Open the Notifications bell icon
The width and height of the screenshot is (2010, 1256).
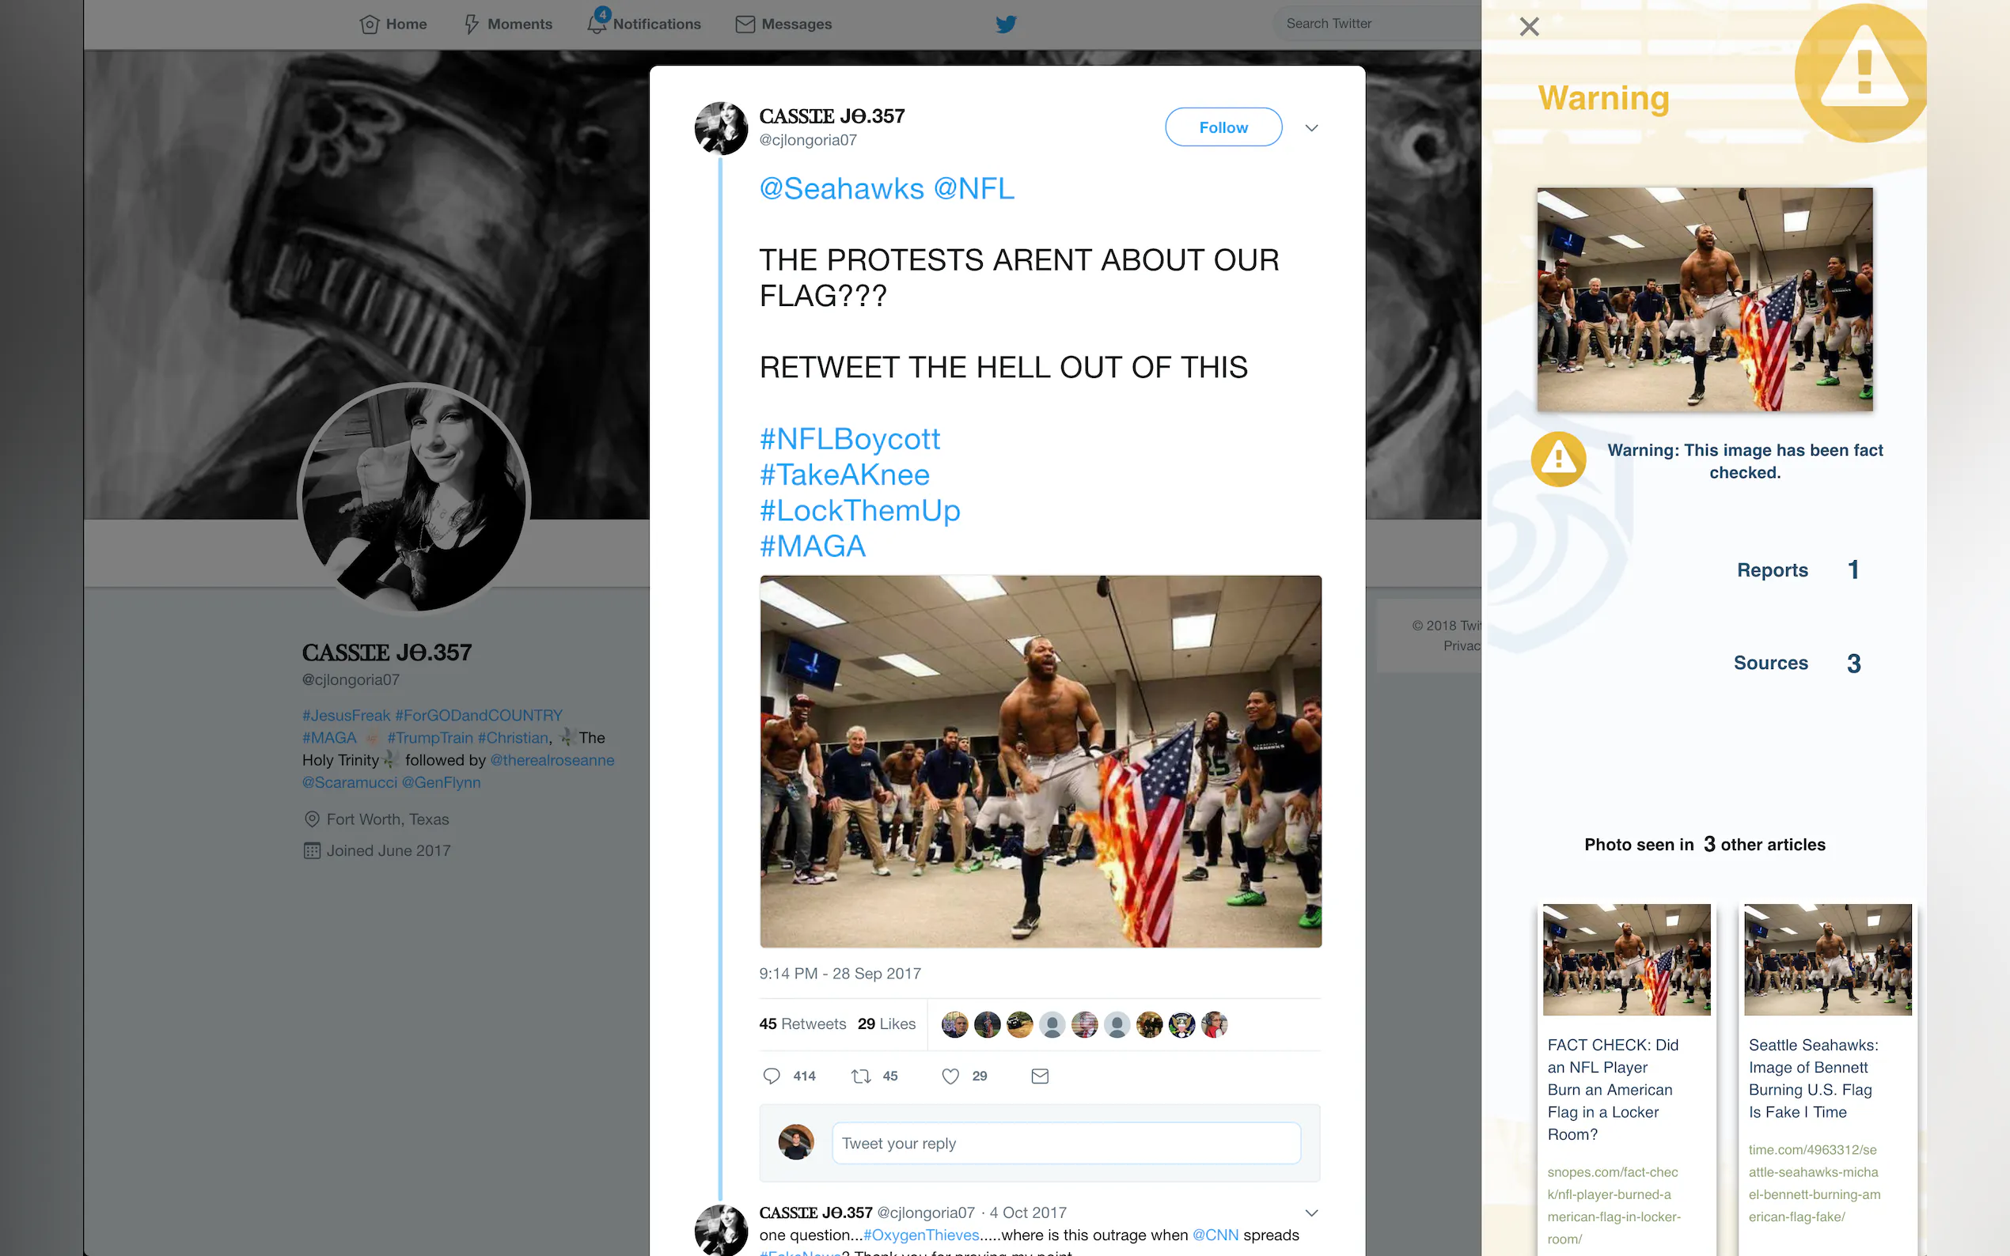pos(597,23)
